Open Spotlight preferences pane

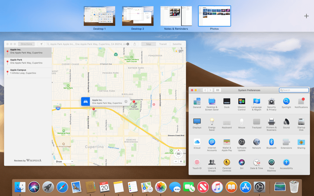pos(286,103)
